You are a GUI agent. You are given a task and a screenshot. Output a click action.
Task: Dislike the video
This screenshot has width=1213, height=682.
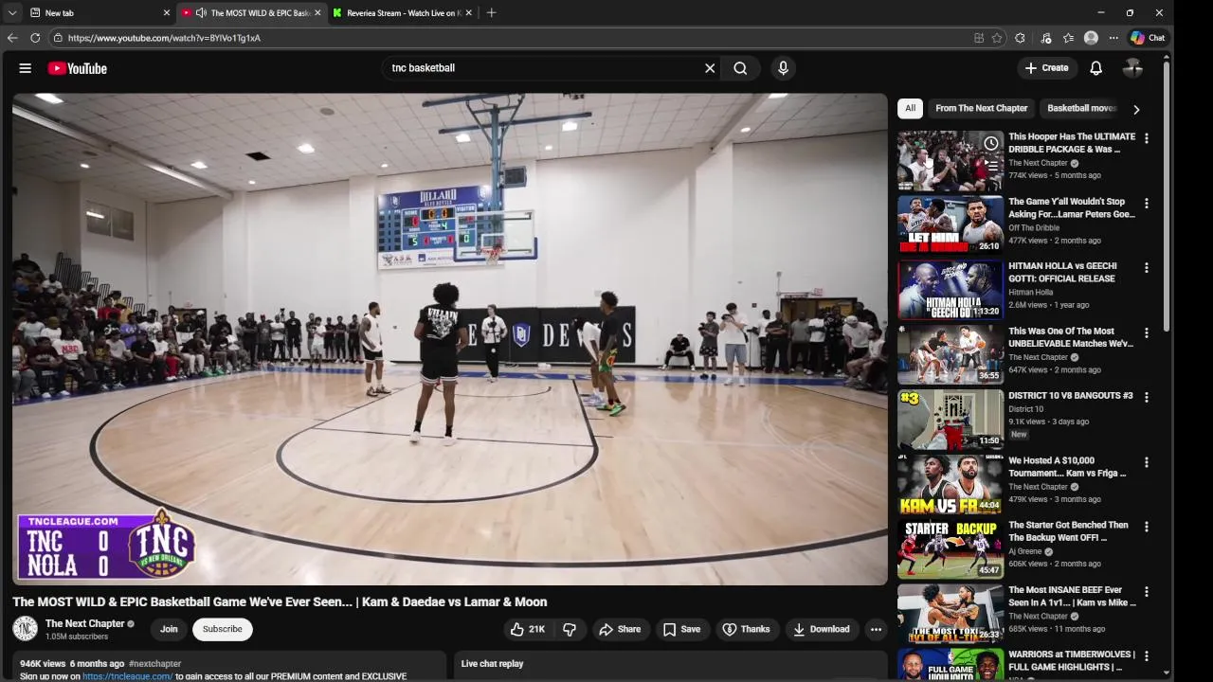pos(570,629)
